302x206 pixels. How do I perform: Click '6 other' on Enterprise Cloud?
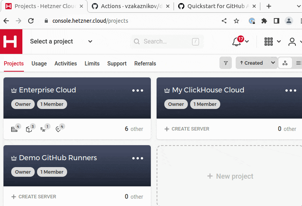(134, 129)
